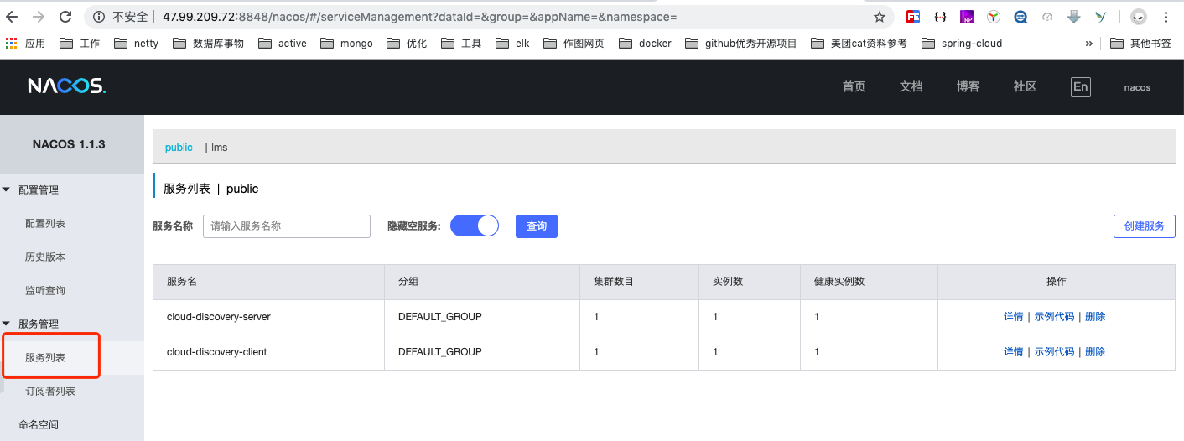
Task: Click the user profile avatar icon
Action: tap(1139, 17)
